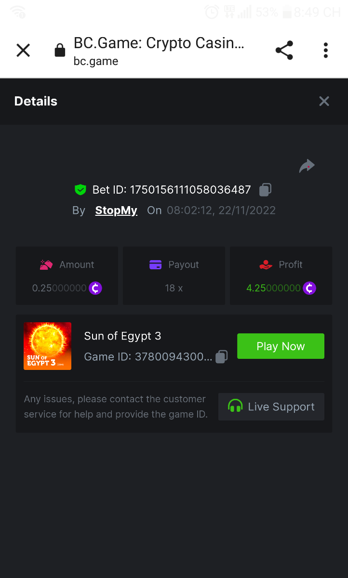Tap the Payout card icon
Screen dimensions: 348x578
(x=155, y=265)
